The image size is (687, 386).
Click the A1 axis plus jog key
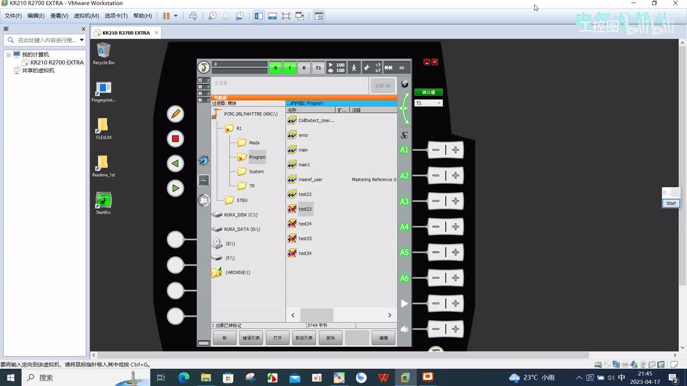tap(455, 150)
